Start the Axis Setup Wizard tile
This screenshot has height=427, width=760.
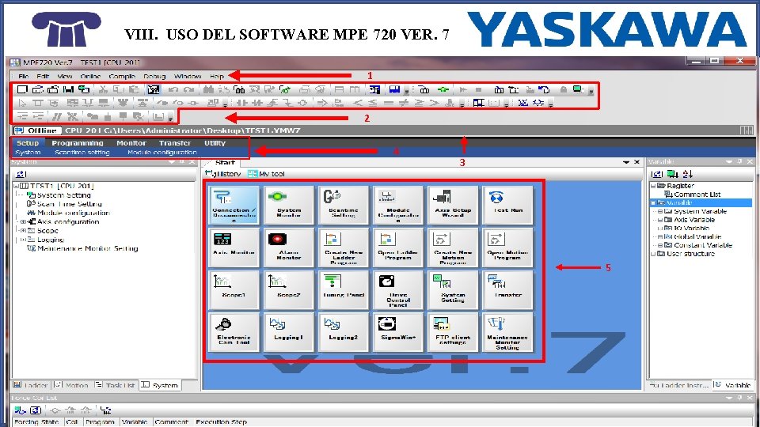point(453,205)
